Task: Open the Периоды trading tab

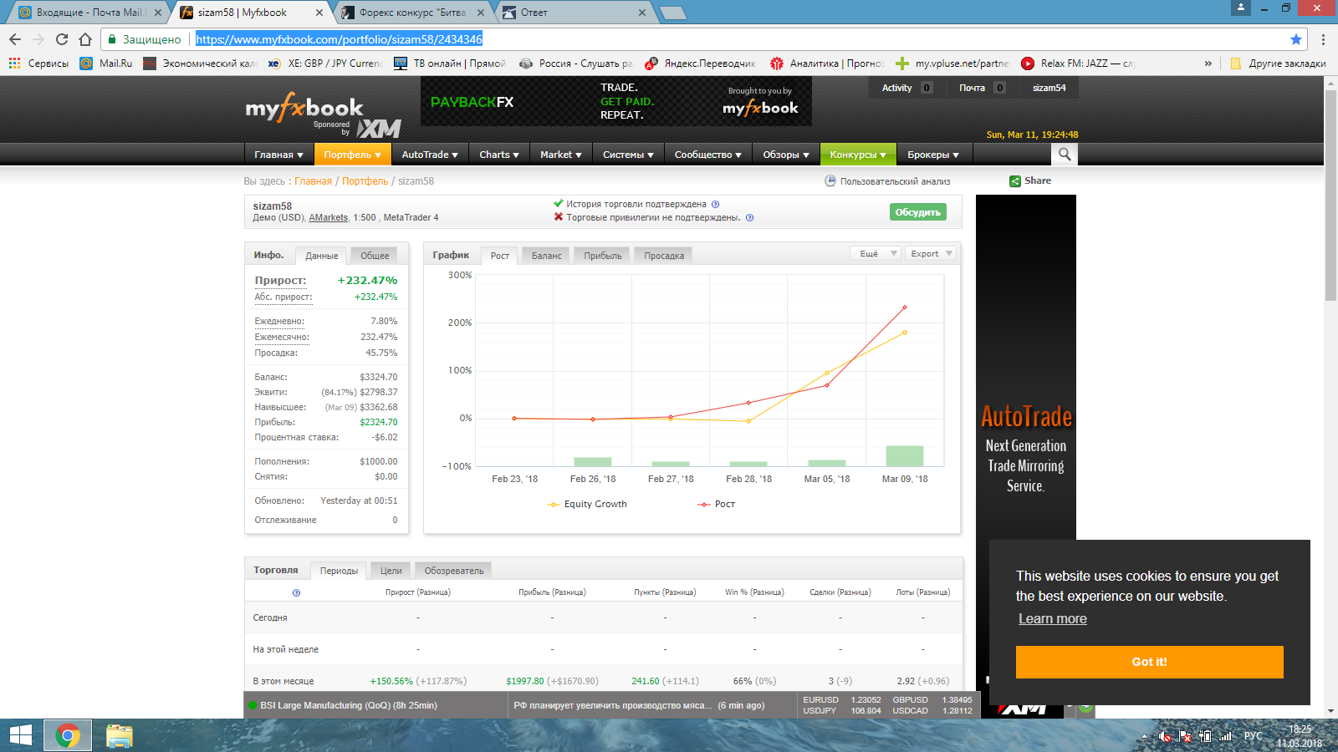Action: tap(339, 571)
